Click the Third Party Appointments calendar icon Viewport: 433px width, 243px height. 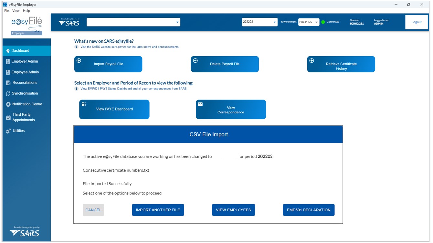click(8, 118)
